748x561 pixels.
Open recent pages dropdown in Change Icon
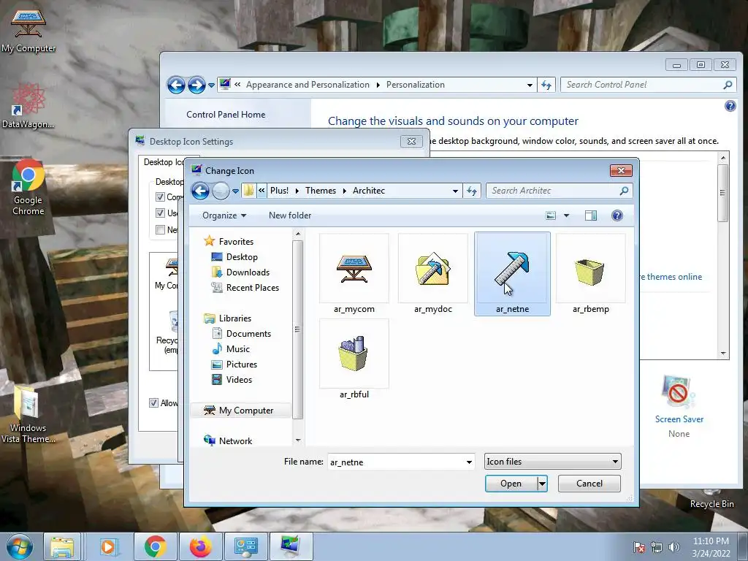click(235, 191)
